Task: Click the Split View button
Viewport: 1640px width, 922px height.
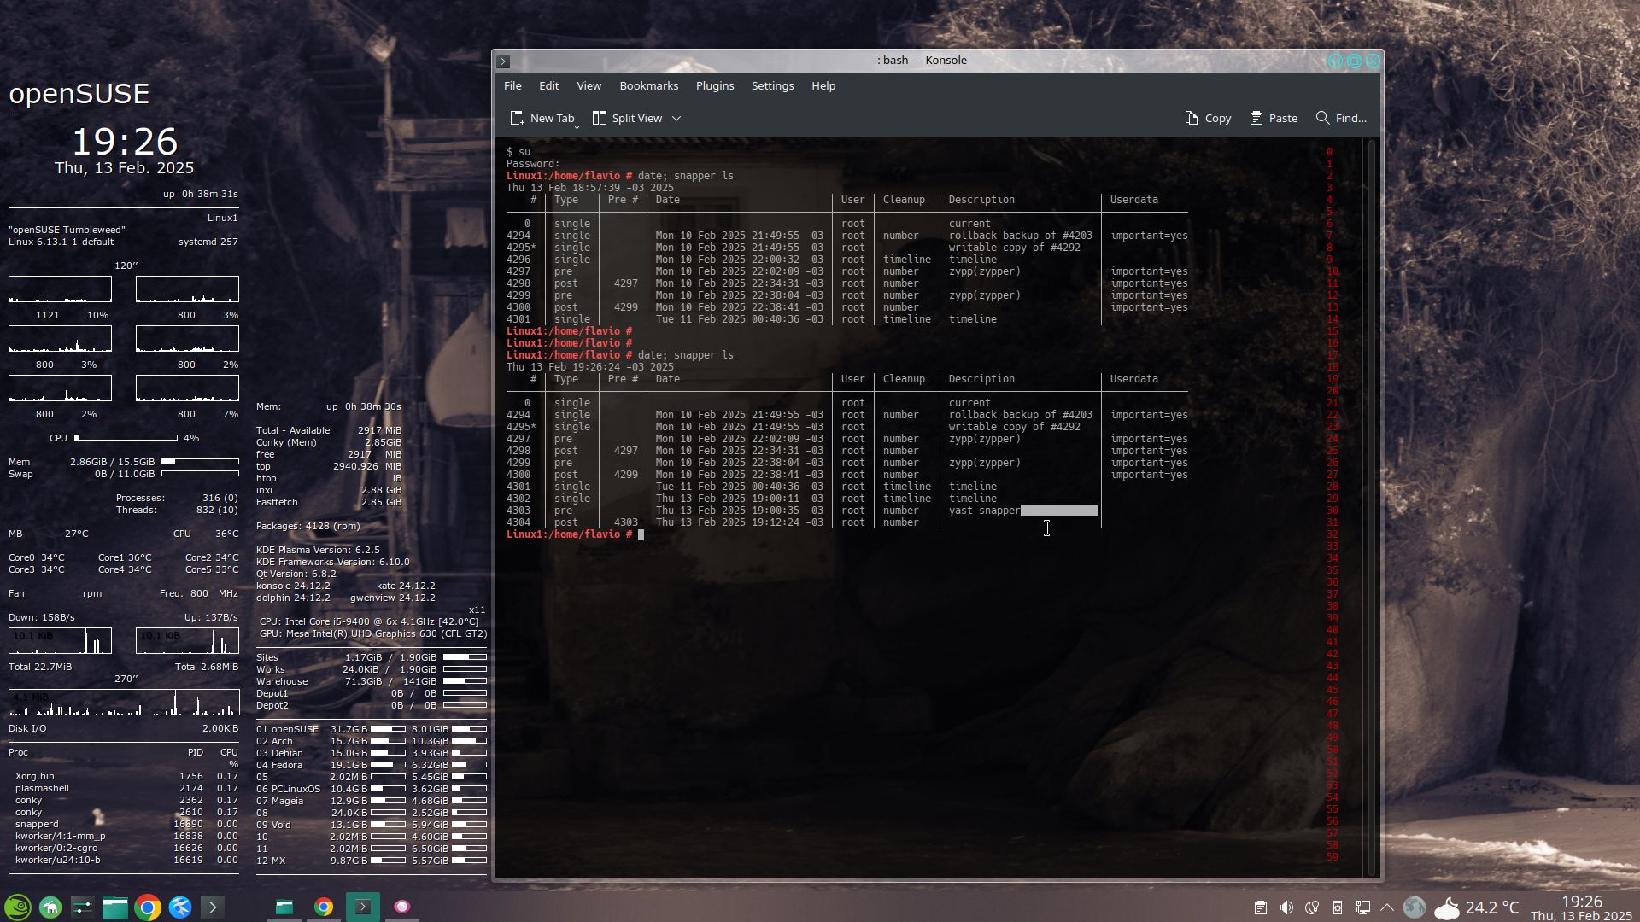Action: click(628, 119)
